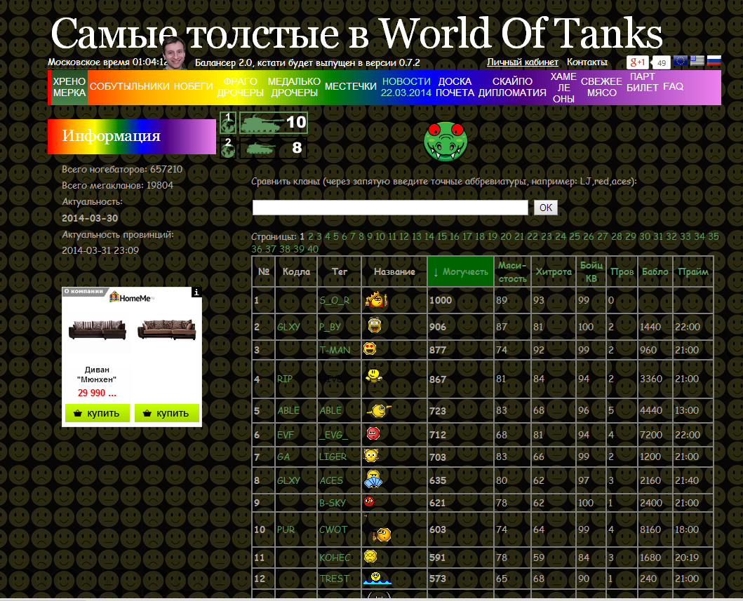743x601 pixels.
Task: Click left купить button in ad
Action: [x=97, y=413]
